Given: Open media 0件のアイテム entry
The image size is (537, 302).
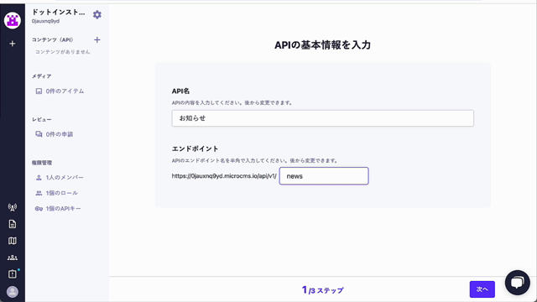Looking at the screenshot, I should 60,91.
